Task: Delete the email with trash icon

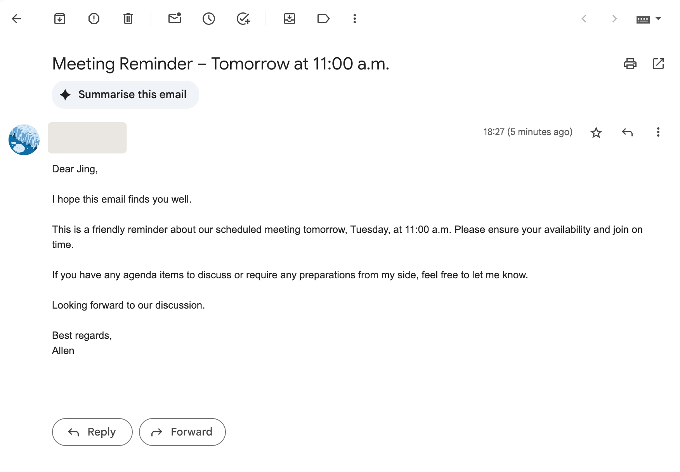Action: pos(128,19)
